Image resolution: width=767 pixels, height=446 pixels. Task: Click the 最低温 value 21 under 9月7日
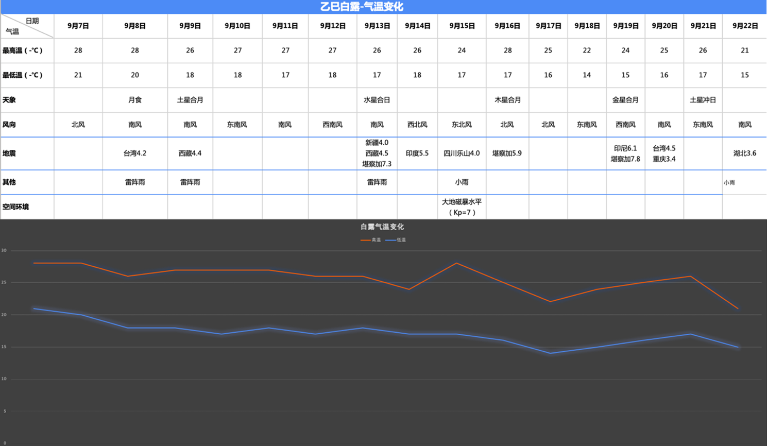click(78, 75)
